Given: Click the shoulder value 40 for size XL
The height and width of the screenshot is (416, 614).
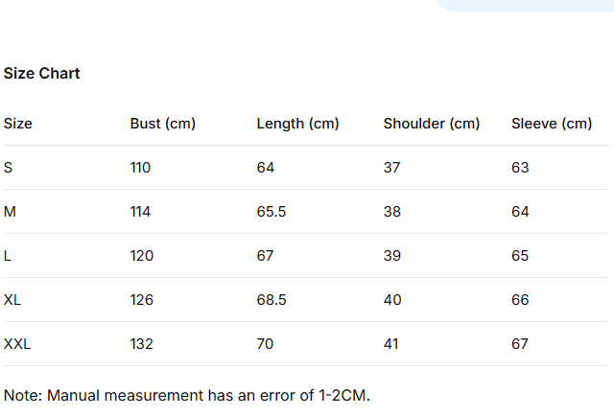Looking at the screenshot, I should [x=392, y=300].
